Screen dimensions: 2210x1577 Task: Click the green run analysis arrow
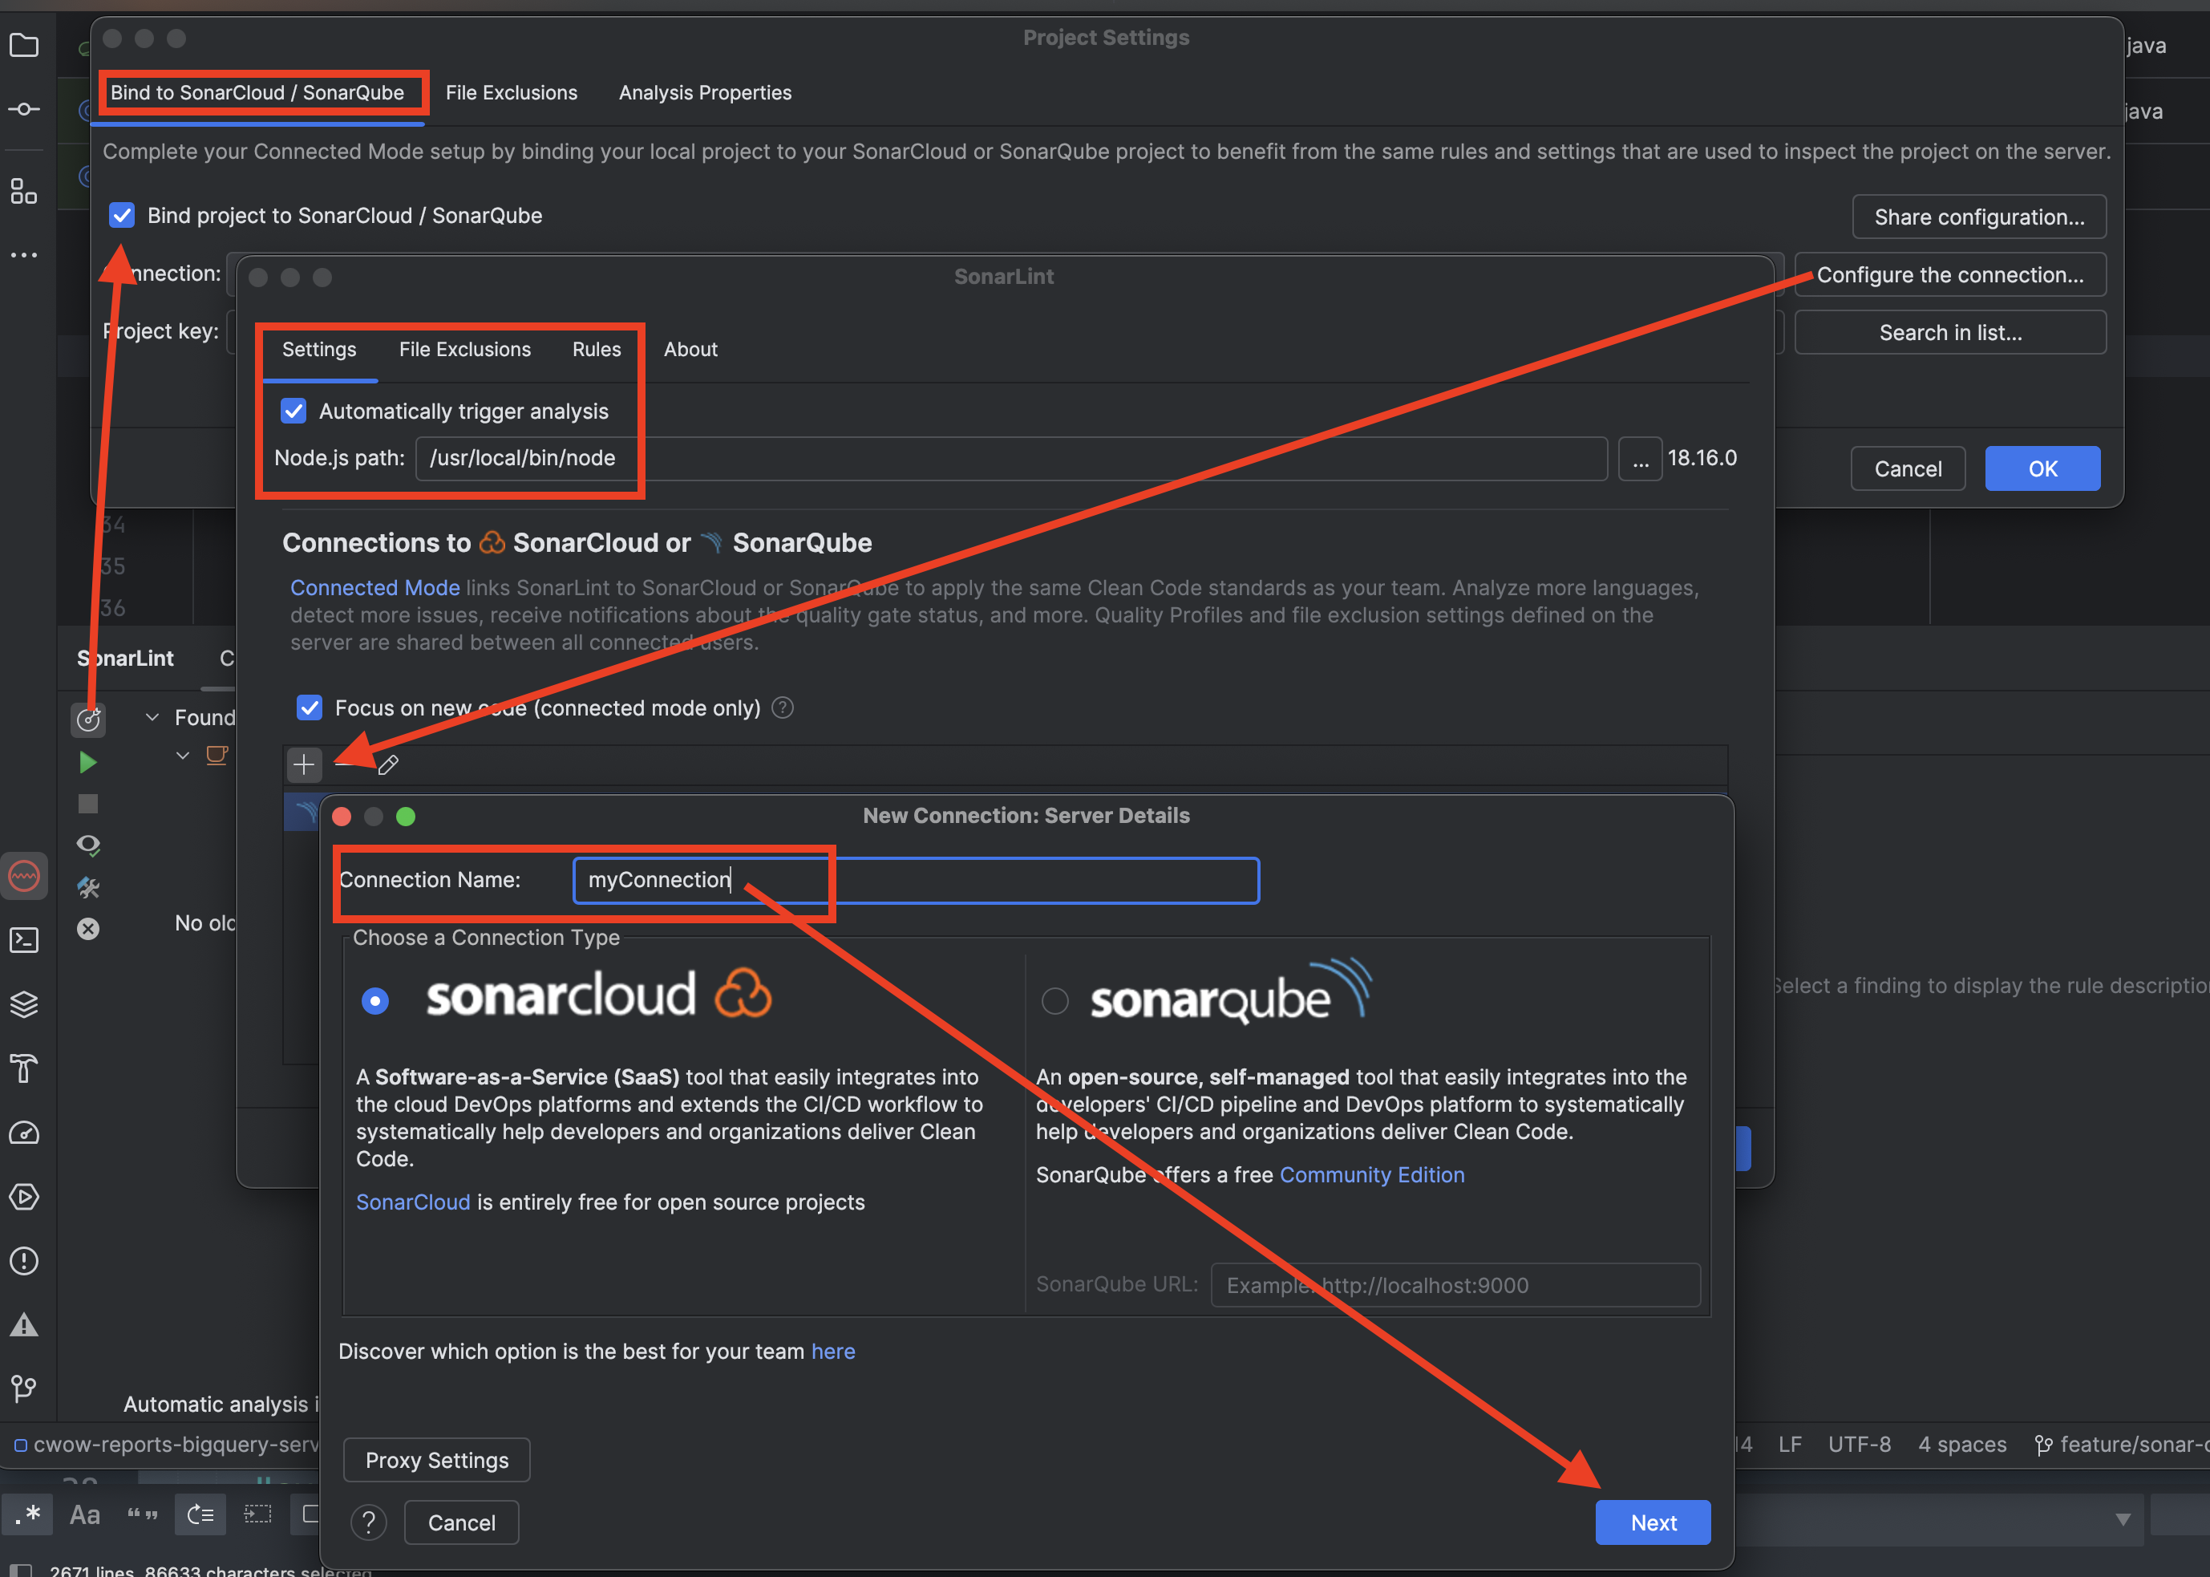click(87, 762)
